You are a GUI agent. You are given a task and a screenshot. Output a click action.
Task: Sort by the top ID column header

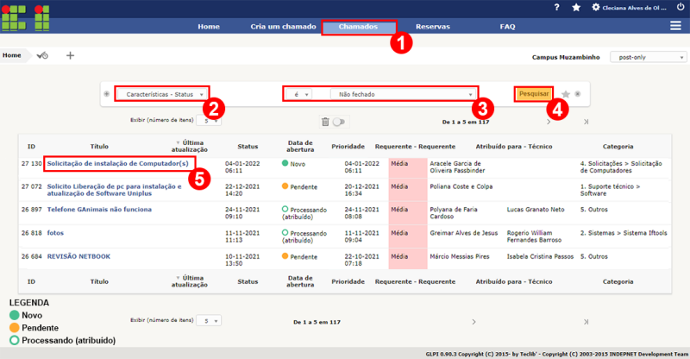coord(31,146)
